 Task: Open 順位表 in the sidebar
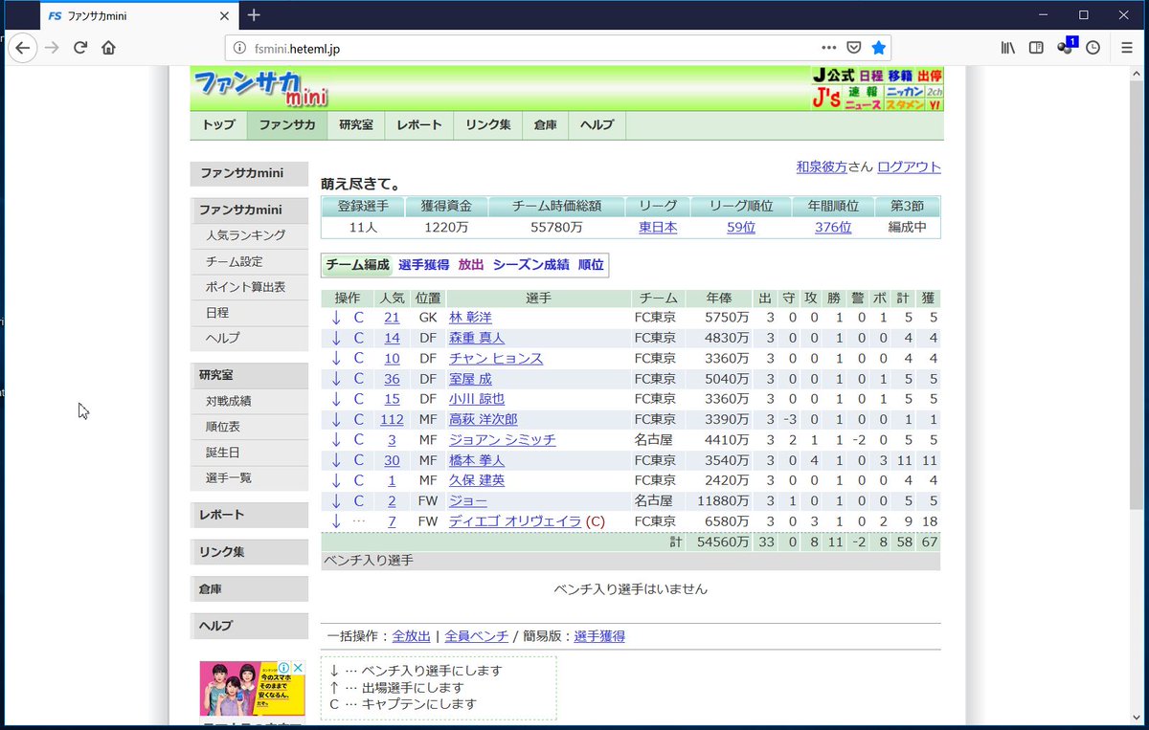pyautogui.click(x=249, y=428)
